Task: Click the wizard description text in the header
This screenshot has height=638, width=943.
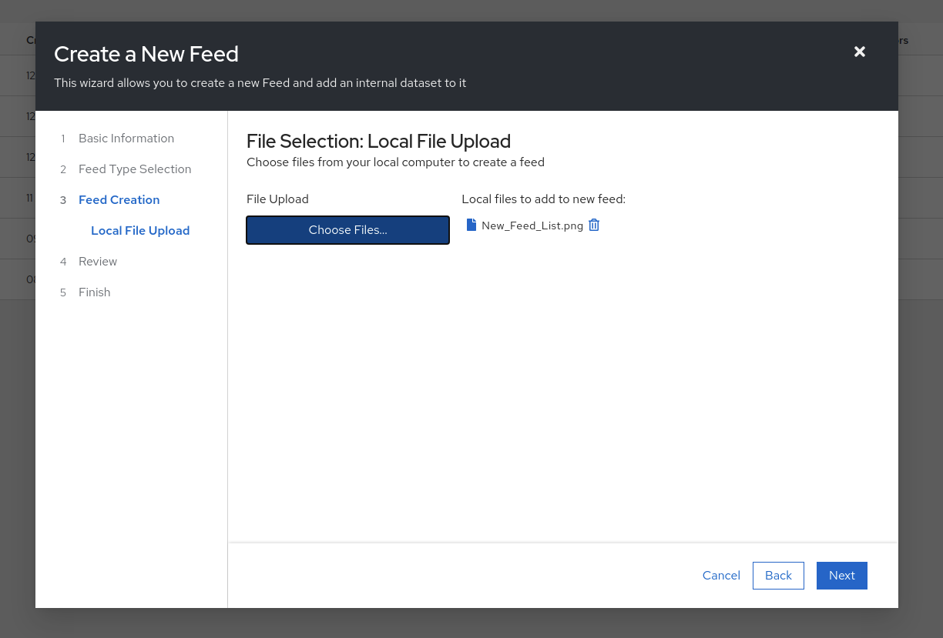Action: (x=260, y=83)
